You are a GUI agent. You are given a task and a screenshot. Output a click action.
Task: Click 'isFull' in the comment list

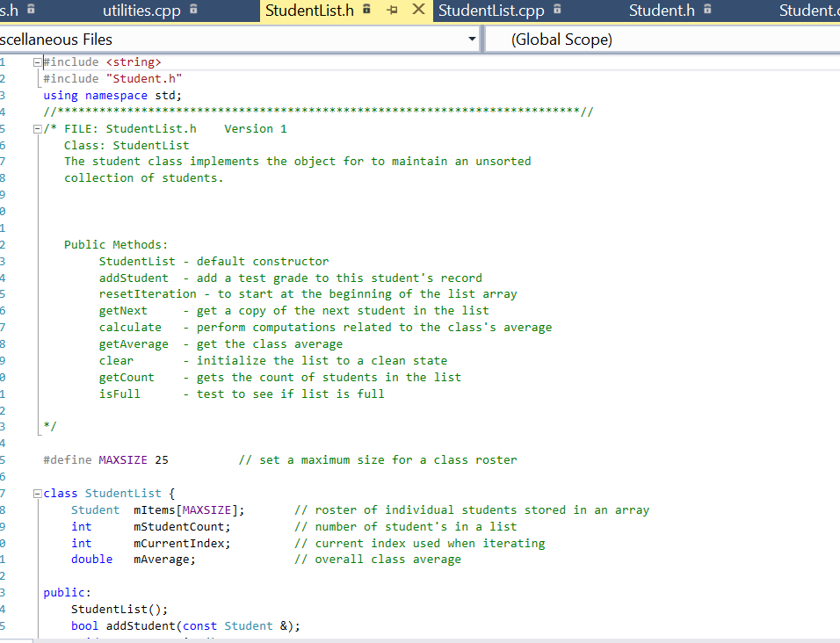click(119, 394)
